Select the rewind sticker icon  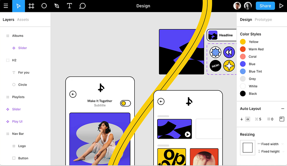[229, 52]
